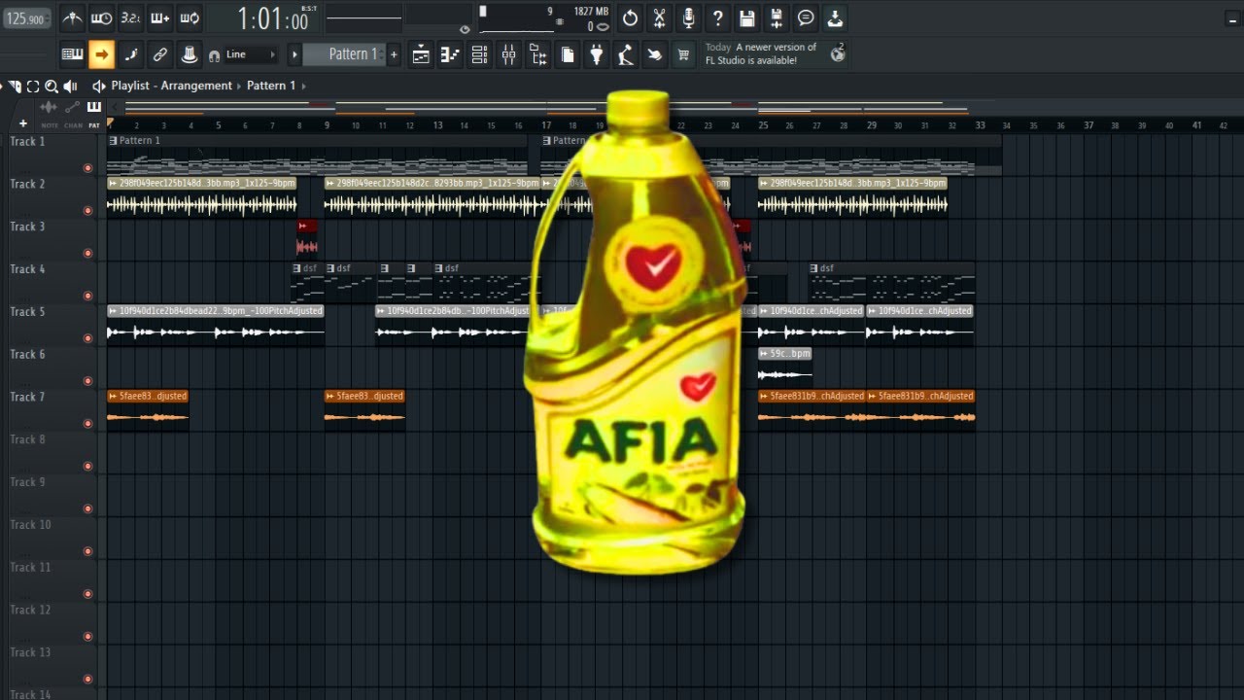Image resolution: width=1244 pixels, height=700 pixels.
Task: Open the project picker pages icon
Action: coord(568,54)
